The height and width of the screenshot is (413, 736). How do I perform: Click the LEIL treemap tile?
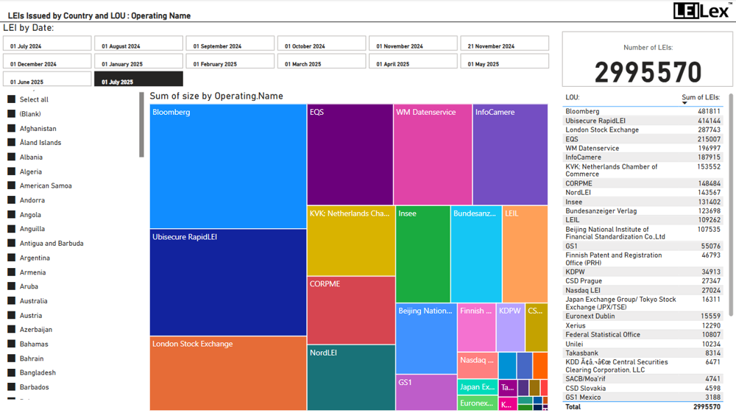pyautogui.click(x=525, y=254)
